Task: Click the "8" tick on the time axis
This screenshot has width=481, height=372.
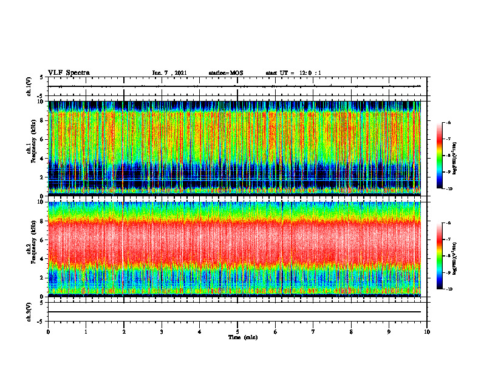Action: 351,332
